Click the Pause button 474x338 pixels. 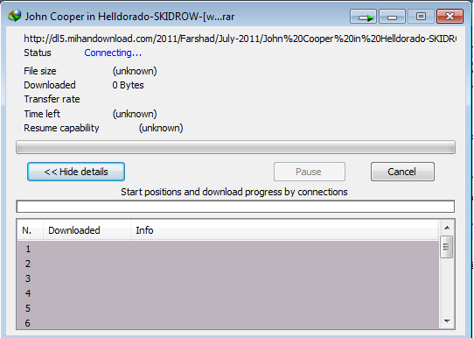(x=310, y=172)
